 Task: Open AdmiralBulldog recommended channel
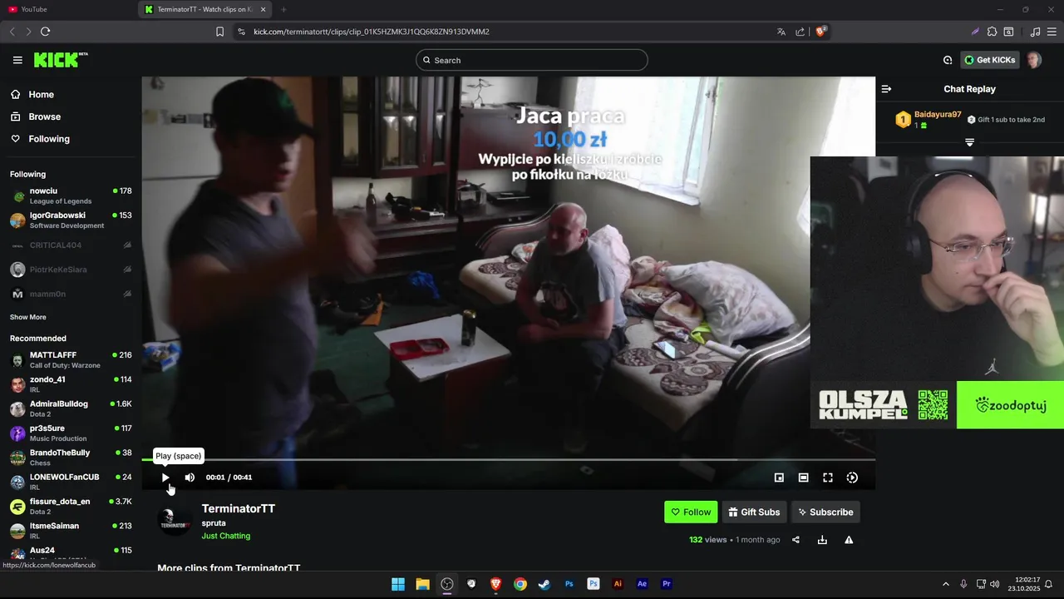71,408
